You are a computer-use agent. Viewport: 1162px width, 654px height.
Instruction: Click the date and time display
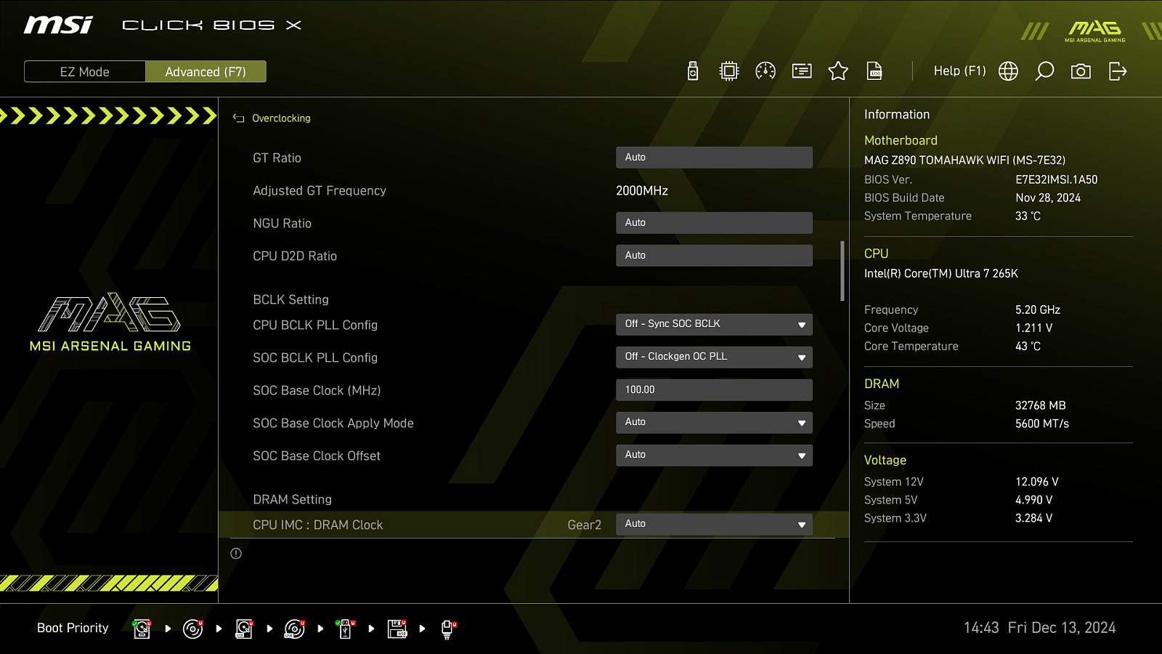(x=1040, y=628)
